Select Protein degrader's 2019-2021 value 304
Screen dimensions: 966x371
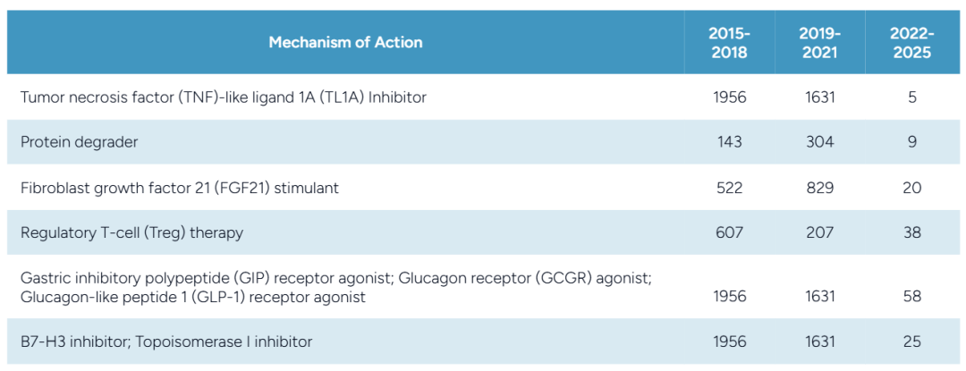(x=819, y=142)
